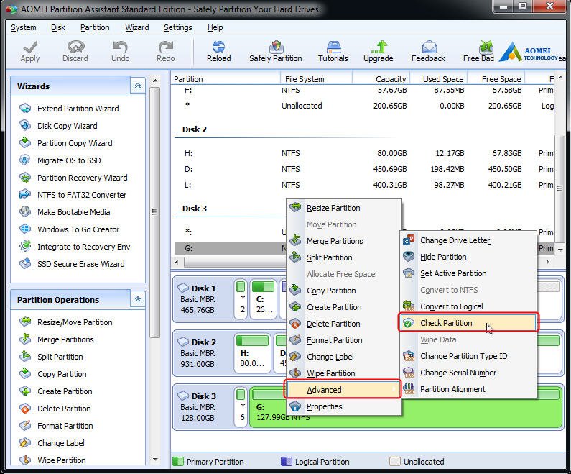Image resolution: width=571 pixels, height=474 pixels.
Task: Select the H: partition row in the list
Action: coord(364,153)
